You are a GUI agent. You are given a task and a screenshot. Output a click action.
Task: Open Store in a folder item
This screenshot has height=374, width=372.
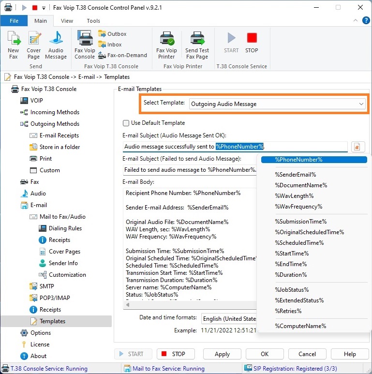click(55, 147)
